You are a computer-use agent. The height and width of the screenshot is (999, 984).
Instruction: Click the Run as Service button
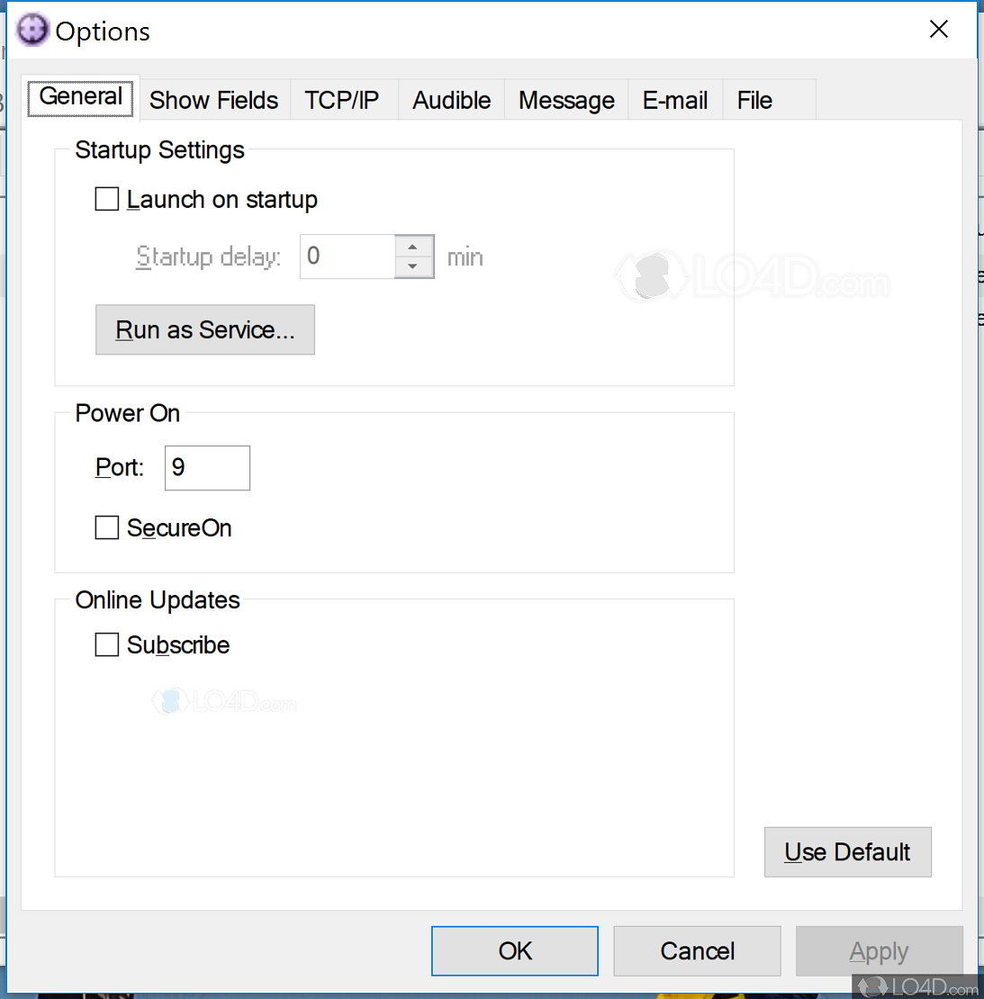205,329
